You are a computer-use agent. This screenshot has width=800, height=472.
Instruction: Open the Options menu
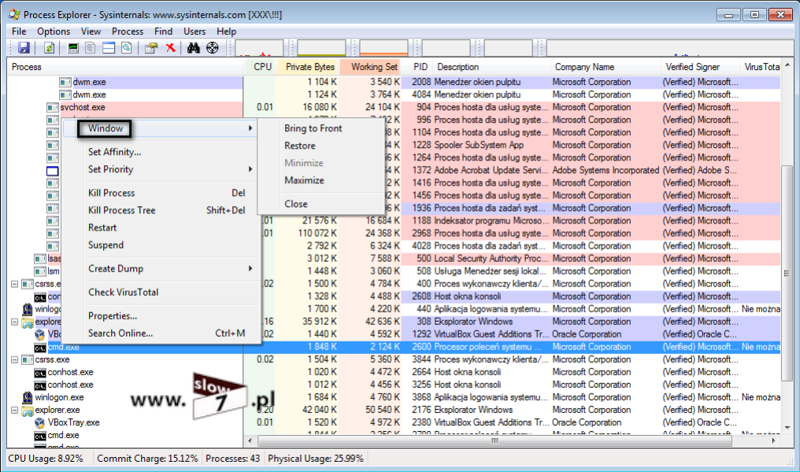click(54, 31)
